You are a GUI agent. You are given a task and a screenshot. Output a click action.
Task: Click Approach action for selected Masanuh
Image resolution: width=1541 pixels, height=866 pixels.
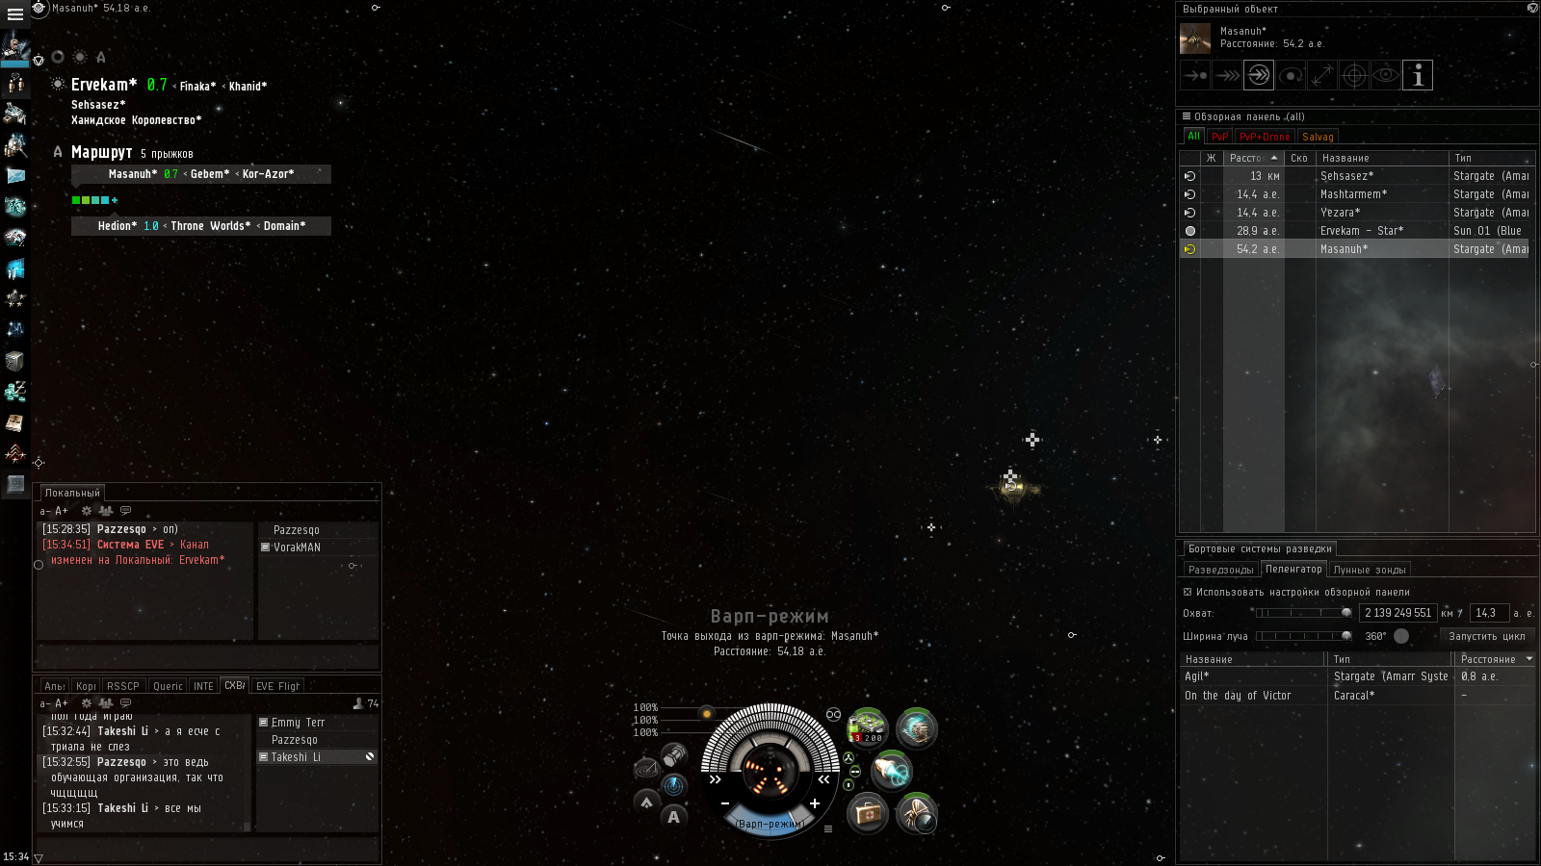(x=1195, y=75)
